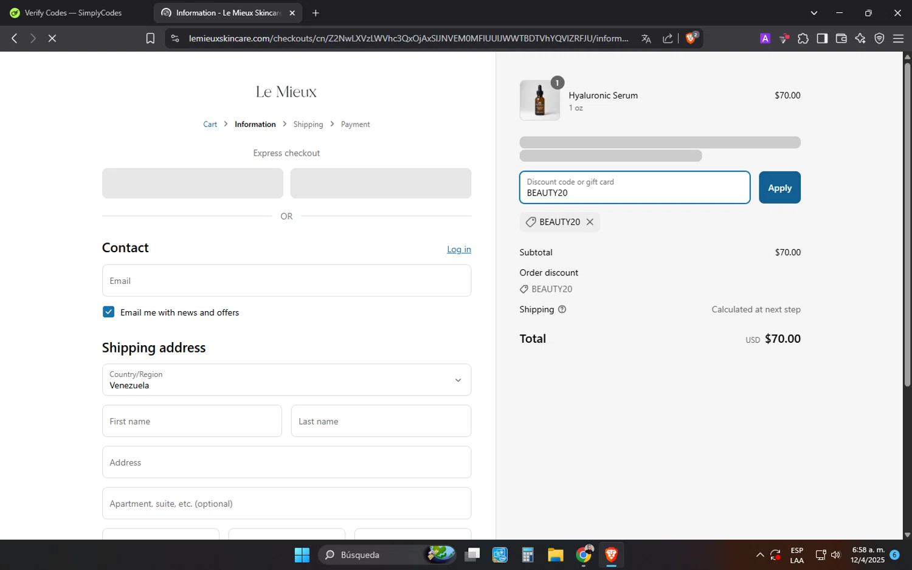Open Calculator from the taskbar
912x570 pixels.
[527, 555]
